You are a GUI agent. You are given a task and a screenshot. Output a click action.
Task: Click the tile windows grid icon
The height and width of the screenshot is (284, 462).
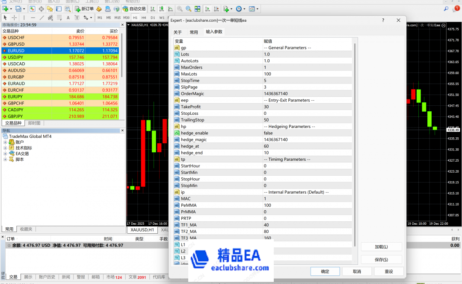[197, 9]
